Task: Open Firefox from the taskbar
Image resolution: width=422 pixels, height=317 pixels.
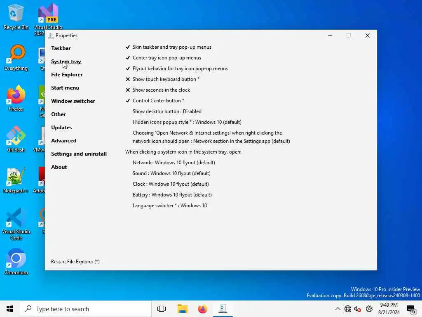Action: (x=203, y=309)
